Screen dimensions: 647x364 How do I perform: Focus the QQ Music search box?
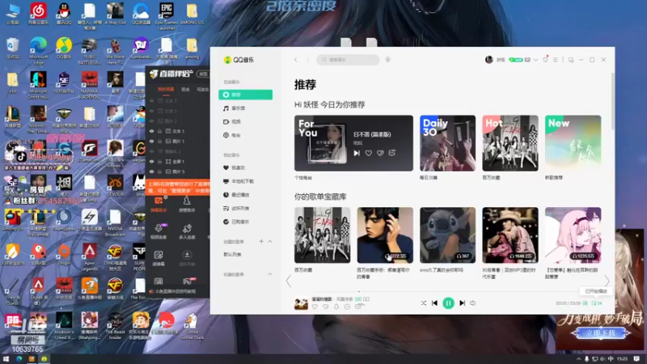tap(348, 60)
